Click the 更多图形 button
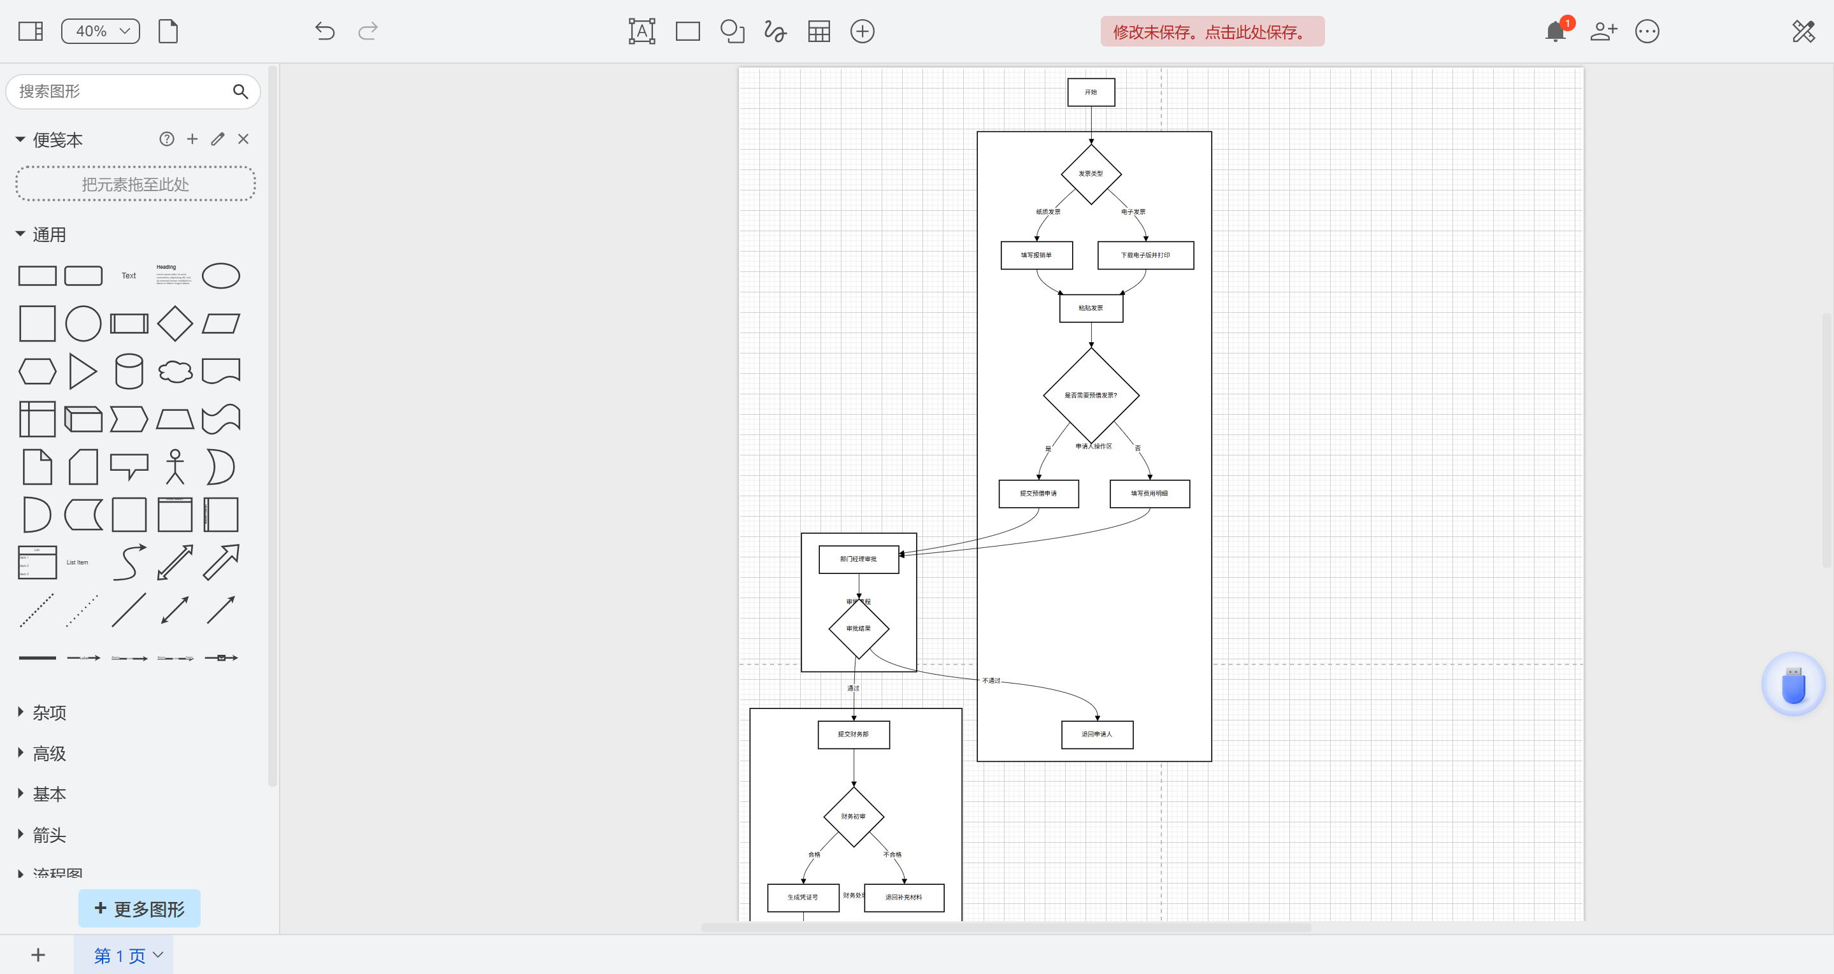This screenshot has height=974, width=1834. coord(140,908)
